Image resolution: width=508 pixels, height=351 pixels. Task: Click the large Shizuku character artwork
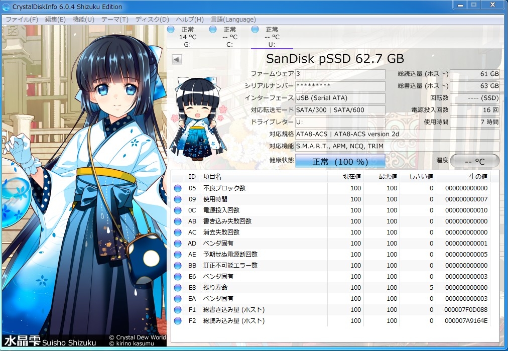(x=84, y=185)
